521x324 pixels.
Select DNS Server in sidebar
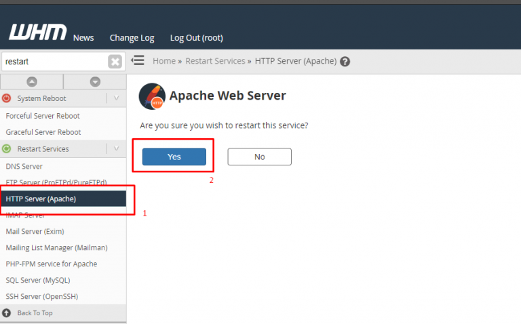[x=24, y=166]
